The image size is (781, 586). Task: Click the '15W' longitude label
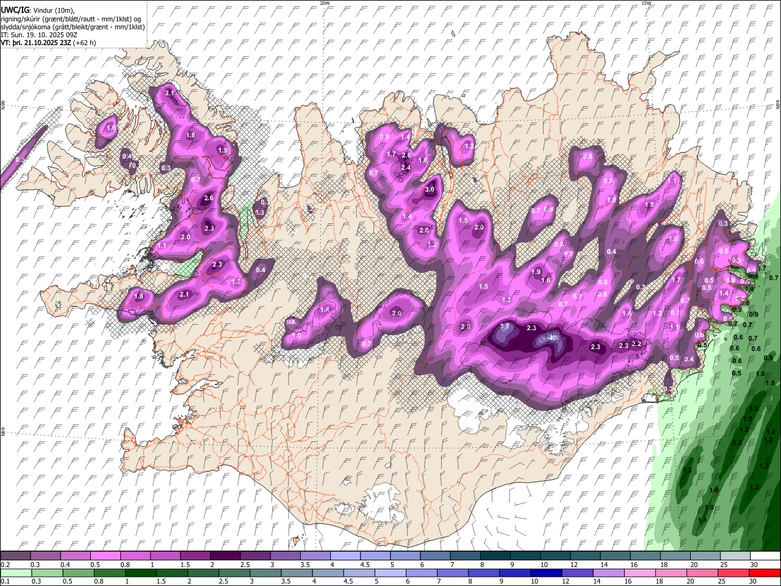pos(646,3)
